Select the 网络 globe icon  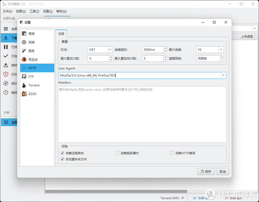click(x=24, y=42)
